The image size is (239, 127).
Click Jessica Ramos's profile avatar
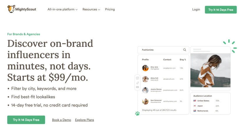coord(145,90)
